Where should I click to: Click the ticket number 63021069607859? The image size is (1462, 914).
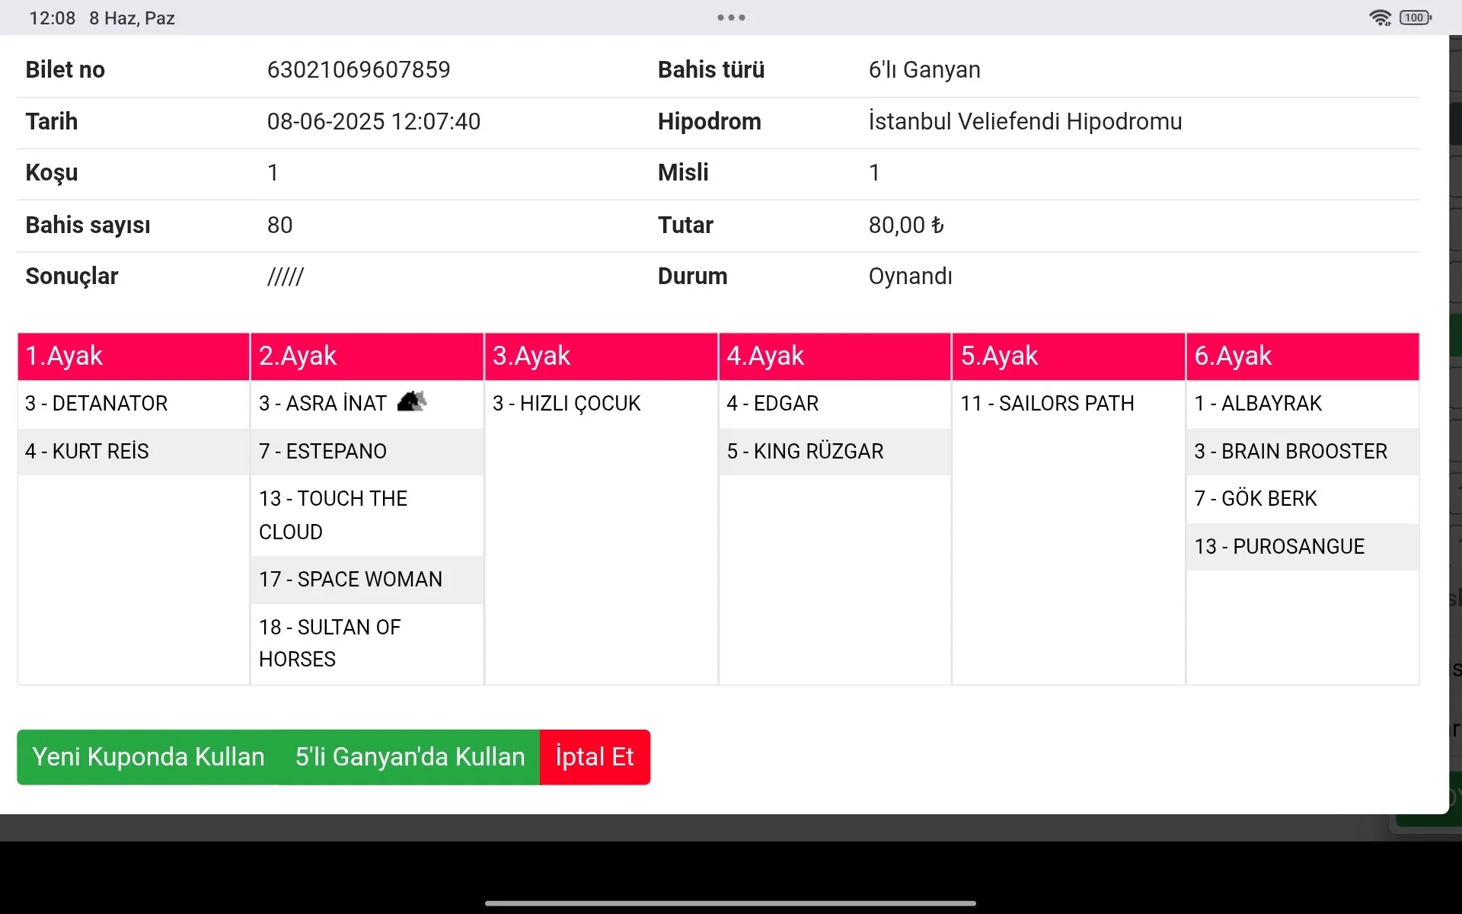click(359, 70)
